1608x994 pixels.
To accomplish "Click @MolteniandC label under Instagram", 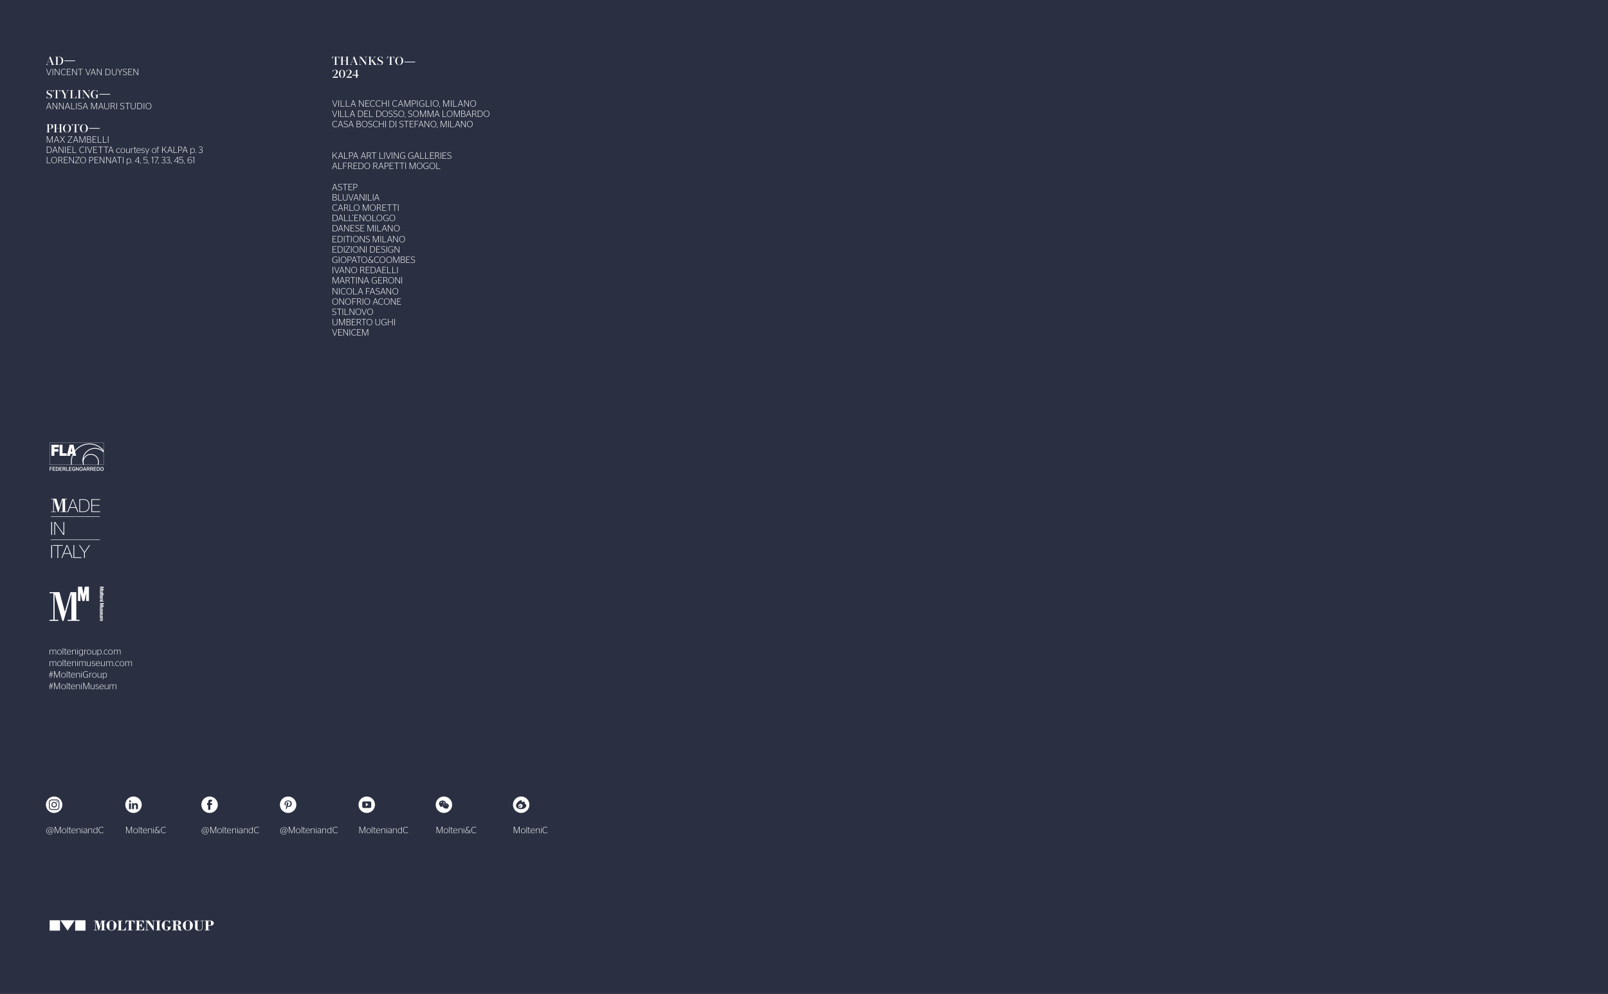I will coord(75,830).
